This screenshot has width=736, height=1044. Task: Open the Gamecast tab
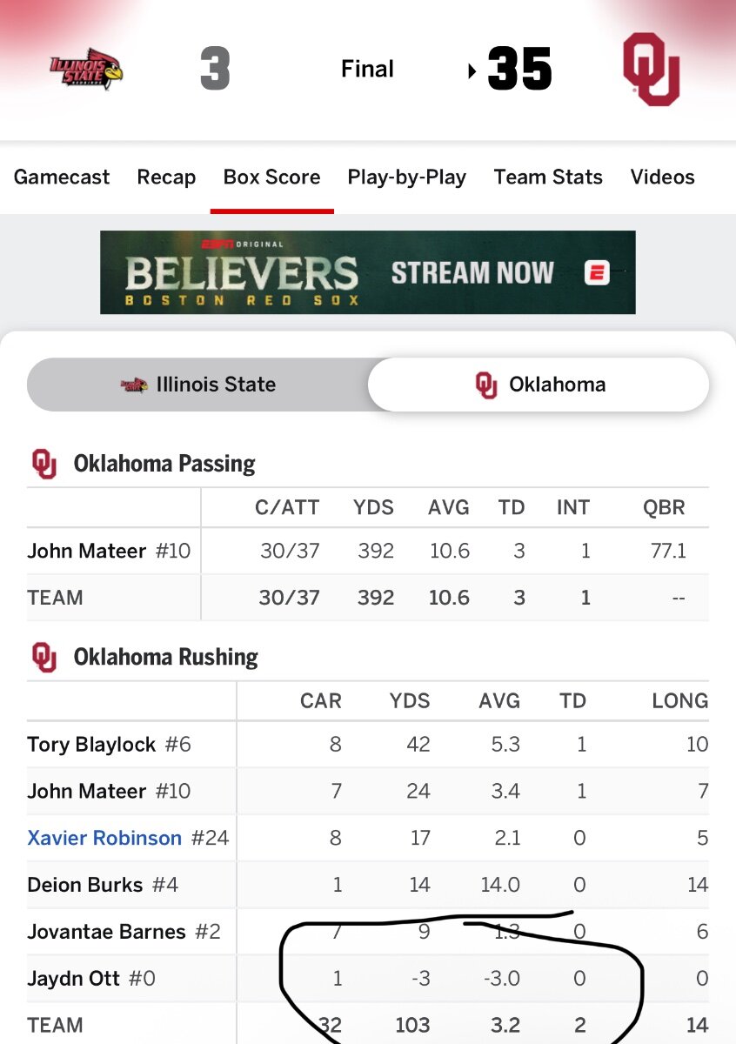62,177
